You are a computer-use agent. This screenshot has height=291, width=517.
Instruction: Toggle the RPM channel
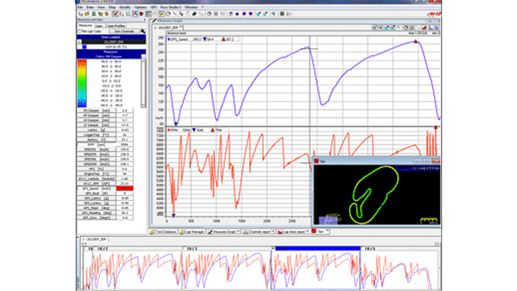[x=96, y=144]
